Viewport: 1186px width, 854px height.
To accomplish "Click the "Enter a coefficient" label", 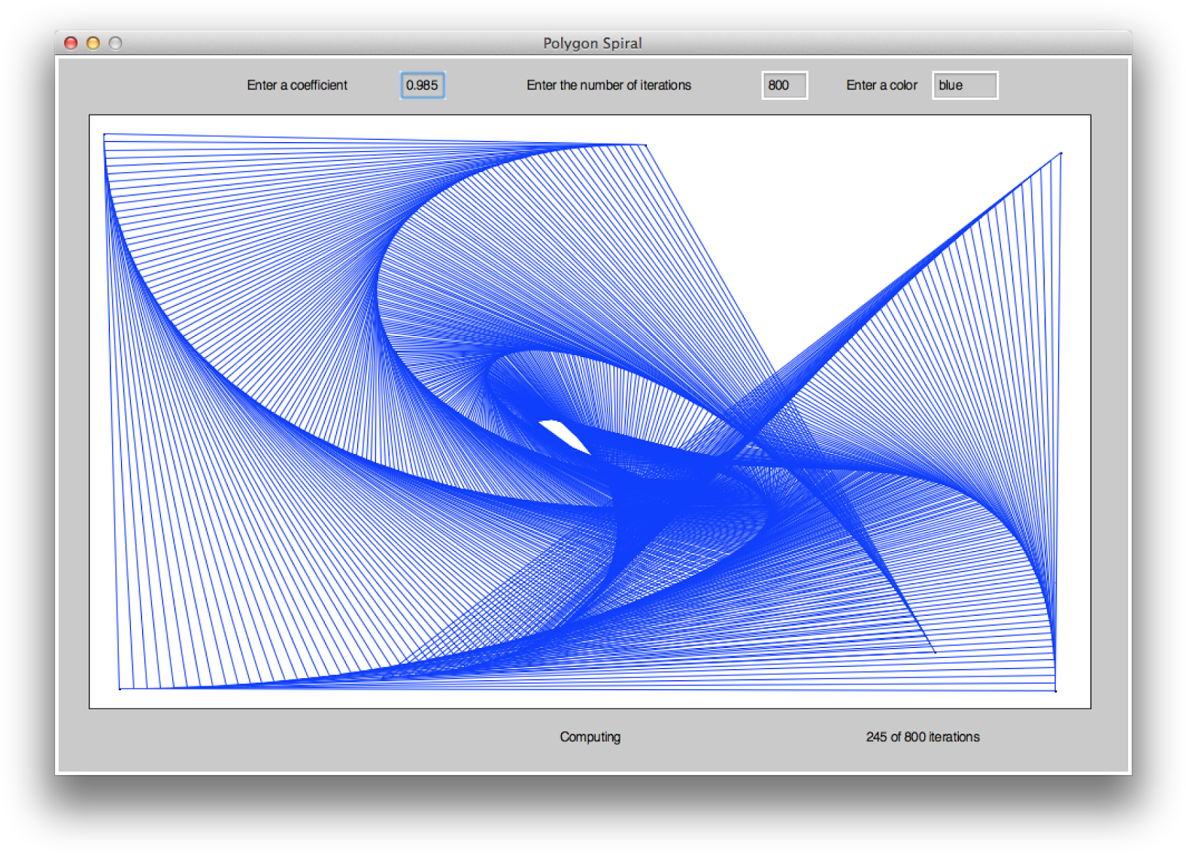I will coord(297,86).
